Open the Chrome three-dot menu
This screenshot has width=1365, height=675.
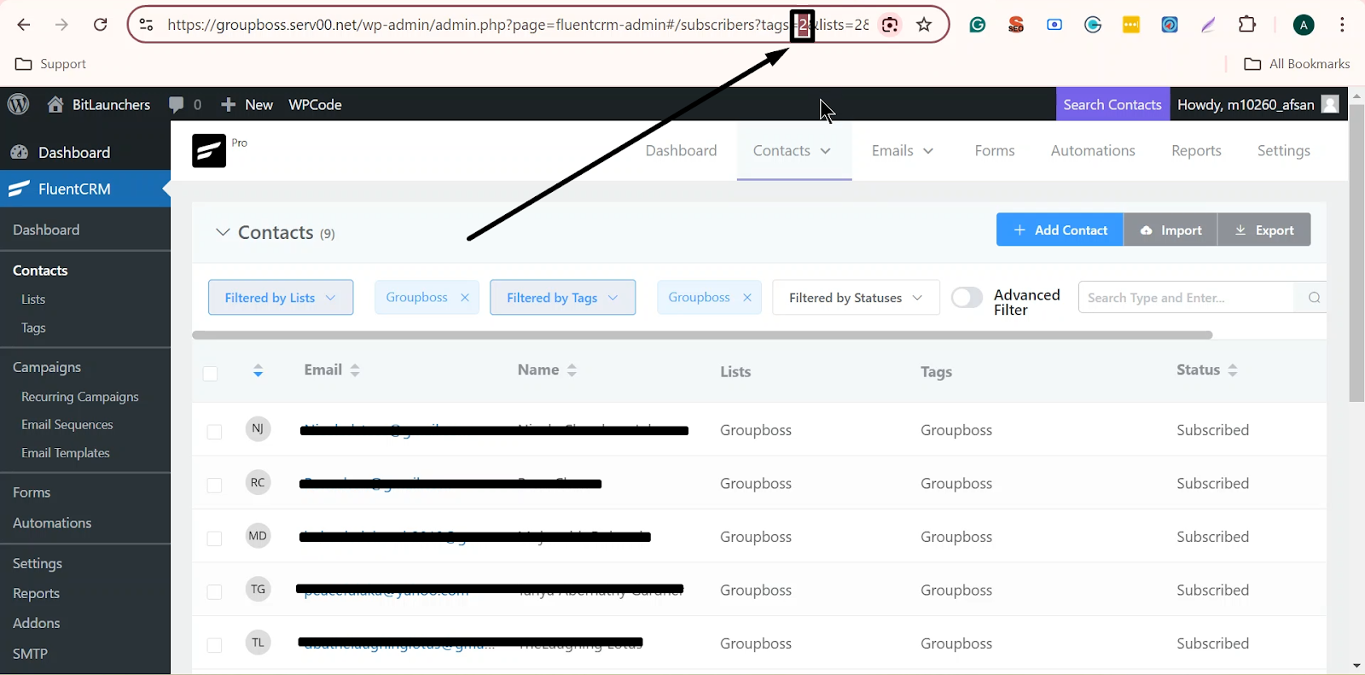[1342, 25]
